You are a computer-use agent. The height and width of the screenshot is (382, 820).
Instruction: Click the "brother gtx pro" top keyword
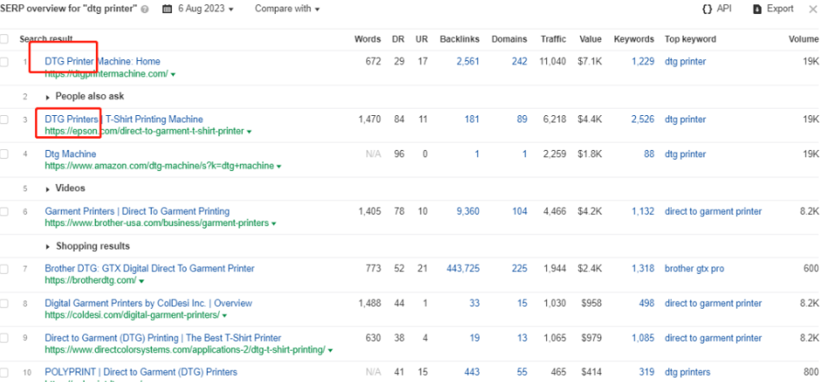695,269
